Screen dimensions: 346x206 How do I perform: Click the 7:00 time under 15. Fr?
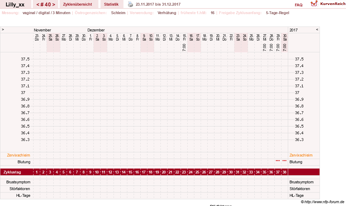(x=184, y=47)
